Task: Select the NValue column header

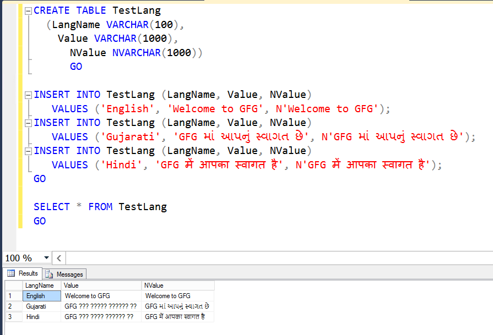Action: pos(176,285)
